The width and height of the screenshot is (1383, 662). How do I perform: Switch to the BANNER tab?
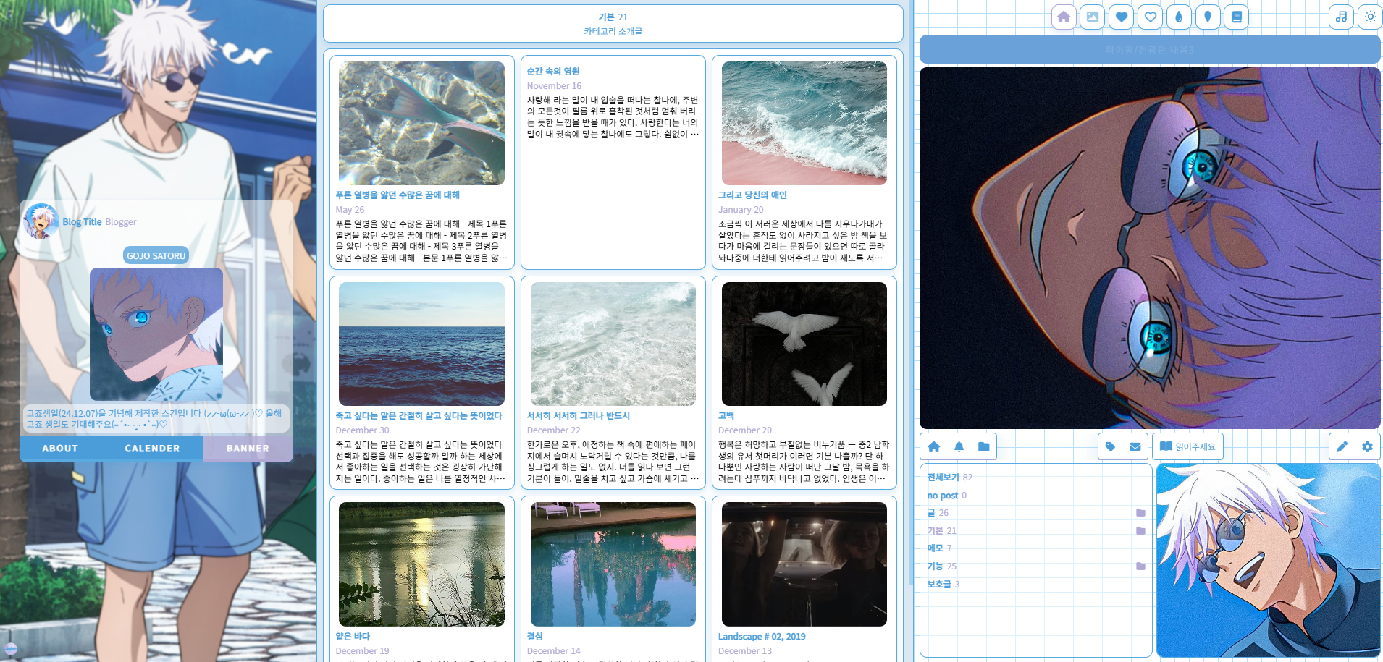tap(248, 449)
